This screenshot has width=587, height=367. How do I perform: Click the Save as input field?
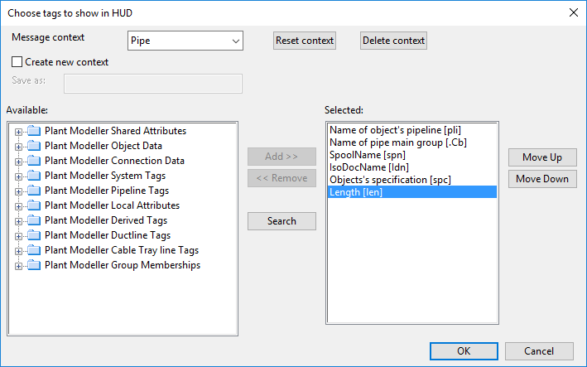click(x=153, y=83)
